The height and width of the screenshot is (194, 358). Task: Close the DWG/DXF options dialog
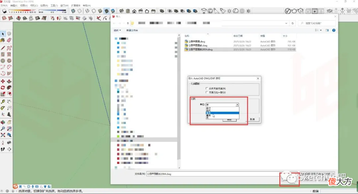coord(258,78)
